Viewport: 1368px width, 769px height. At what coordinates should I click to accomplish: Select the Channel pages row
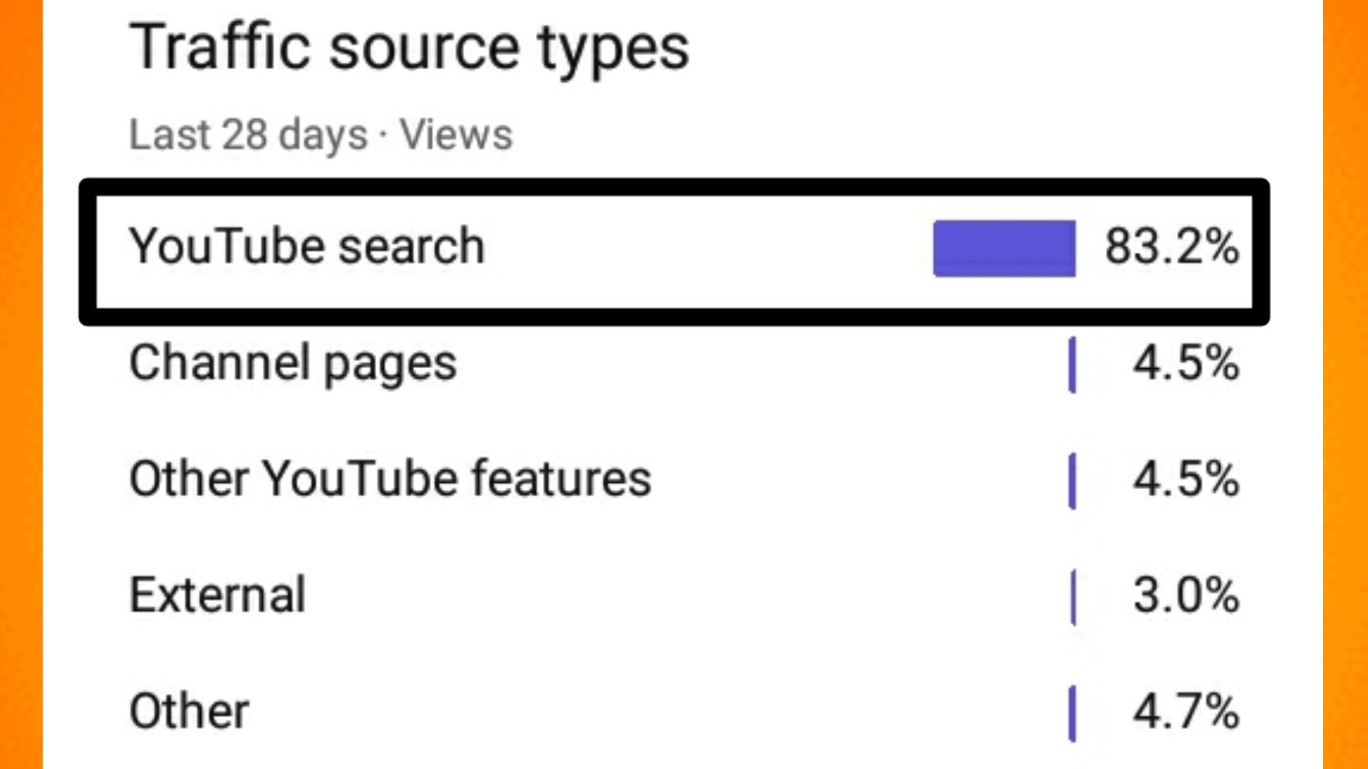pos(684,364)
